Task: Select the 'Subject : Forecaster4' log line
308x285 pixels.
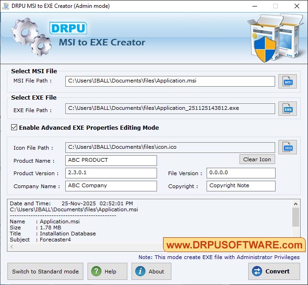Action: click(40, 240)
